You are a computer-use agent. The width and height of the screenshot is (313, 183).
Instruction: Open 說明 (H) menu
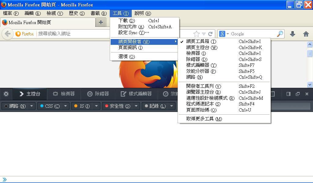(143, 13)
